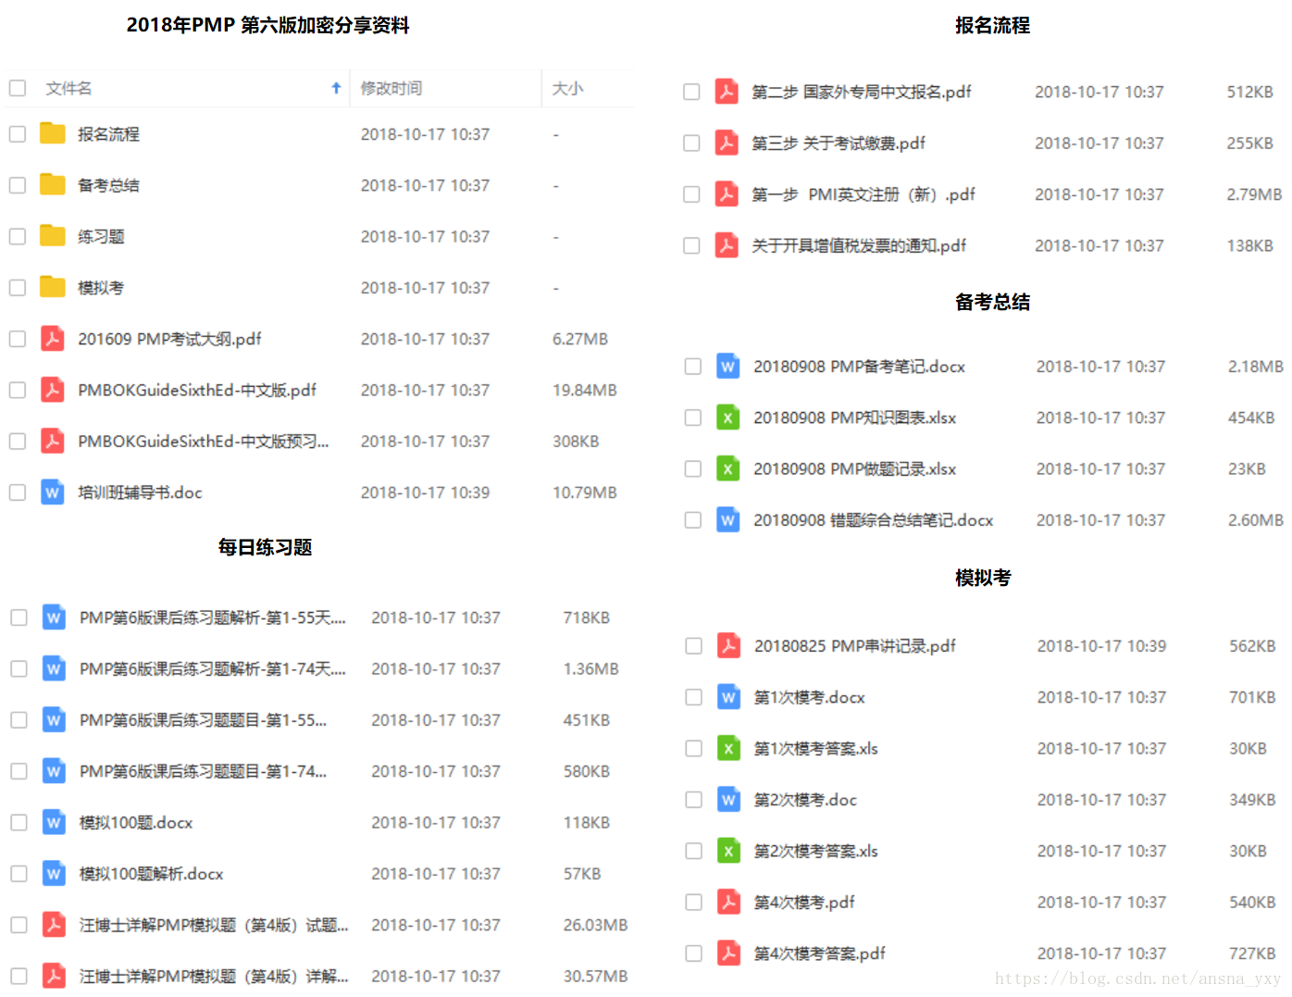Open file name 第三步 关于考试缴费.pdf

click(839, 143)
